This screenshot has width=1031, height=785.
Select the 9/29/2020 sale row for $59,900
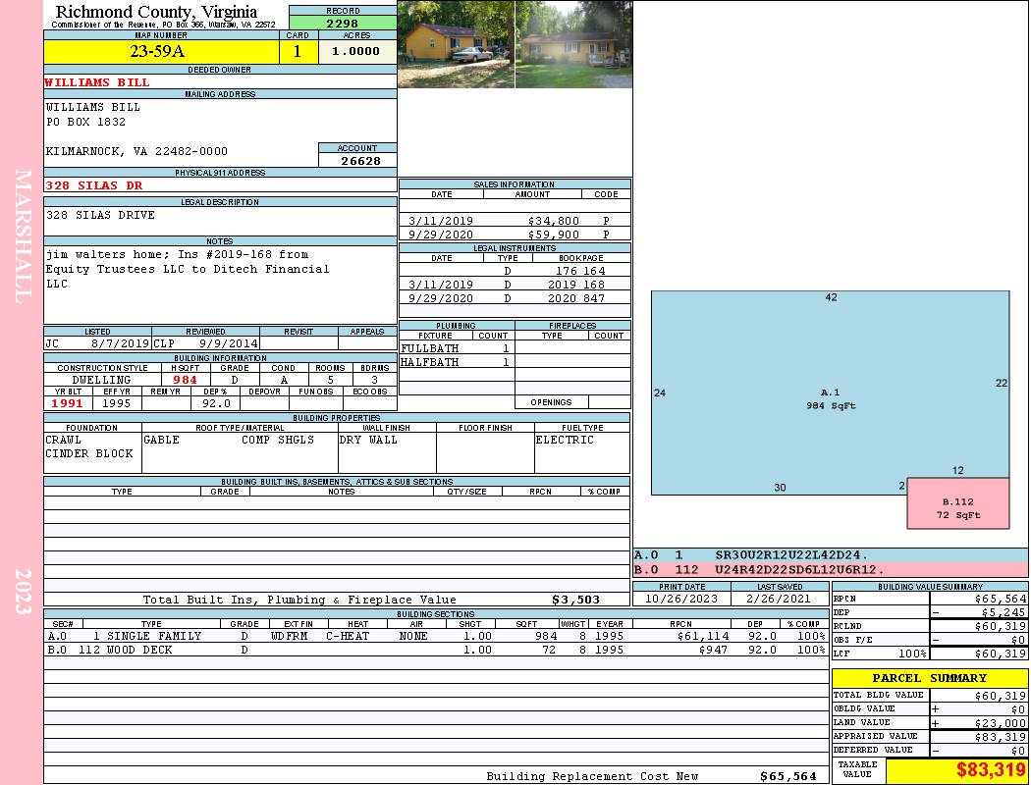point(515,235)
